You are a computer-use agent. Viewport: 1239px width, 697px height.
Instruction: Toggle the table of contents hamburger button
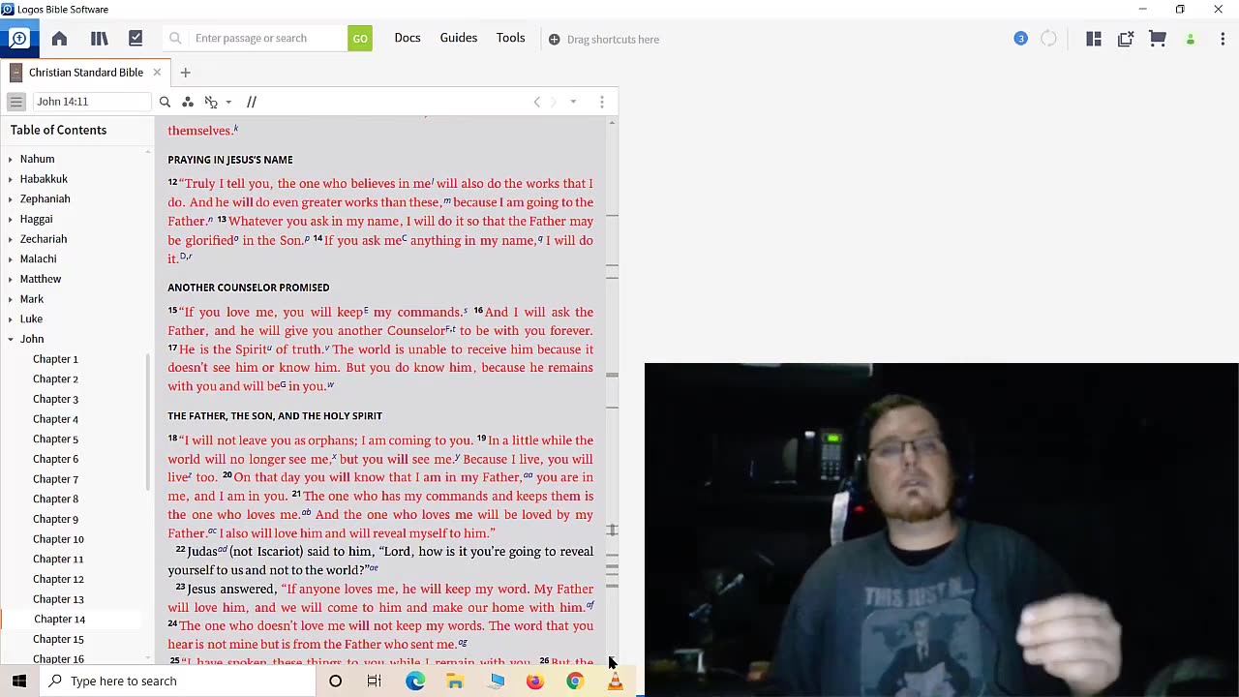pos(16,102)
